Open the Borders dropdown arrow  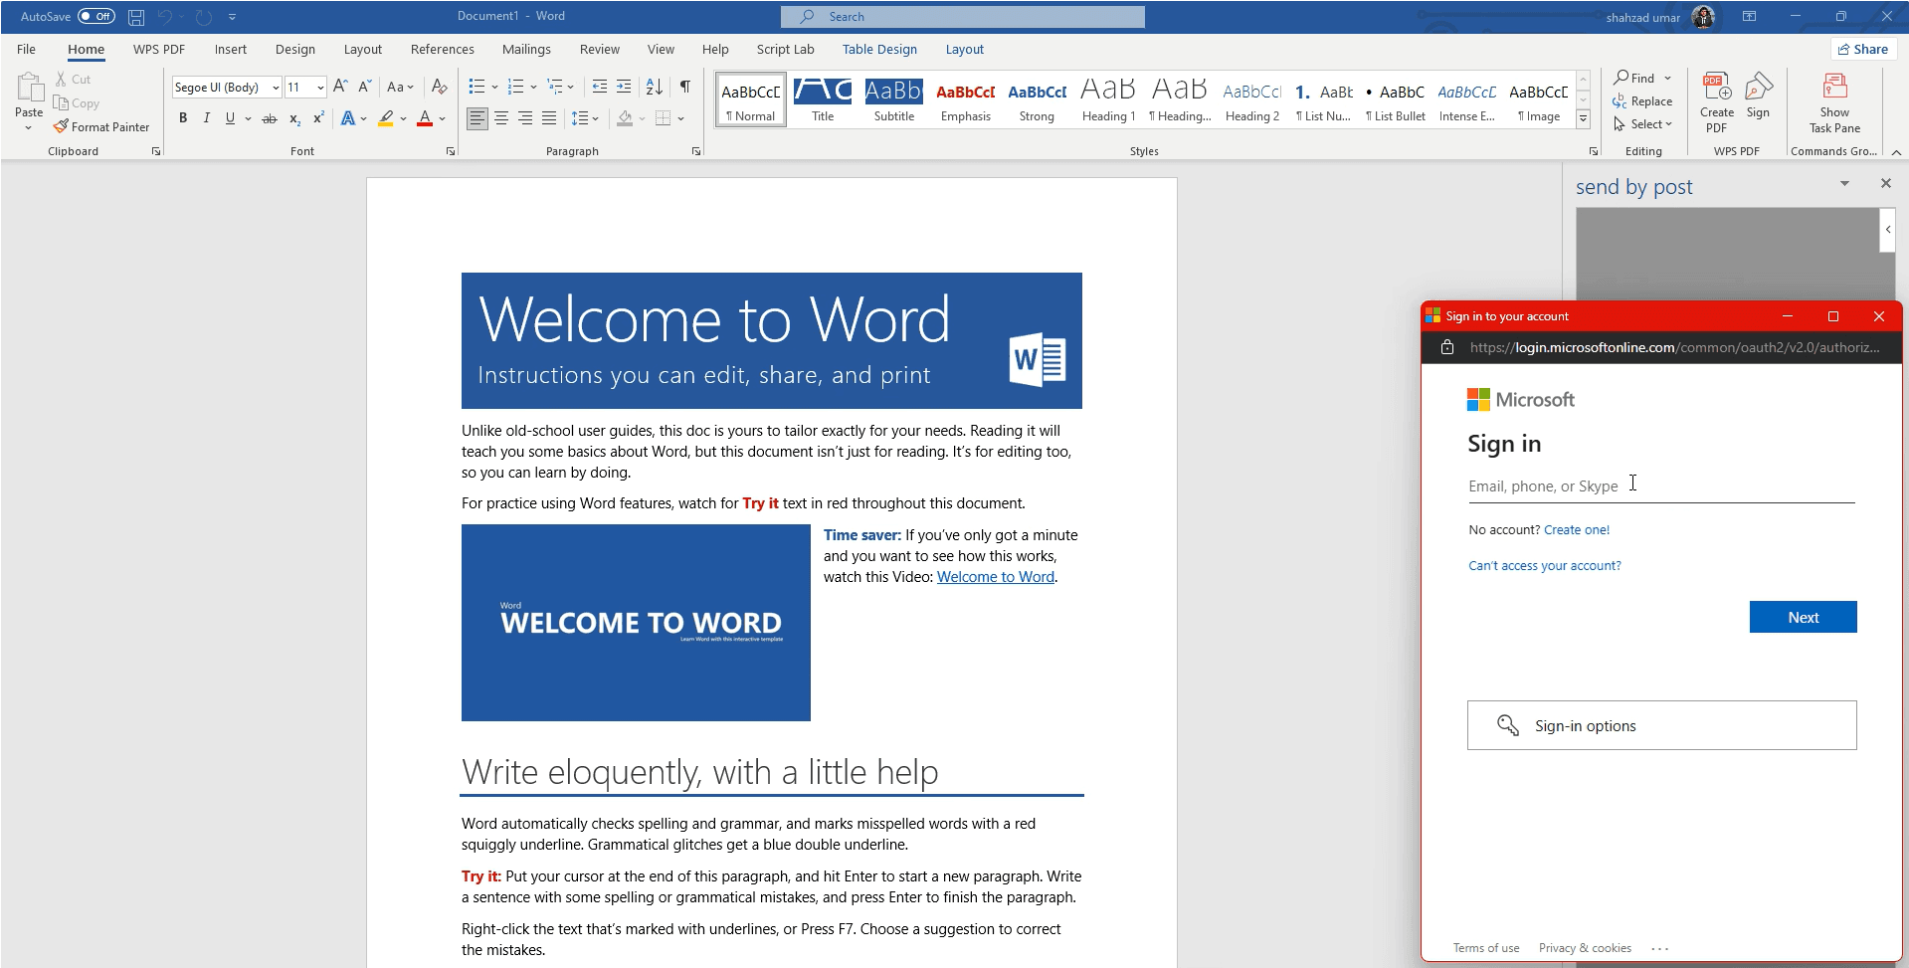tap(681, 118)
